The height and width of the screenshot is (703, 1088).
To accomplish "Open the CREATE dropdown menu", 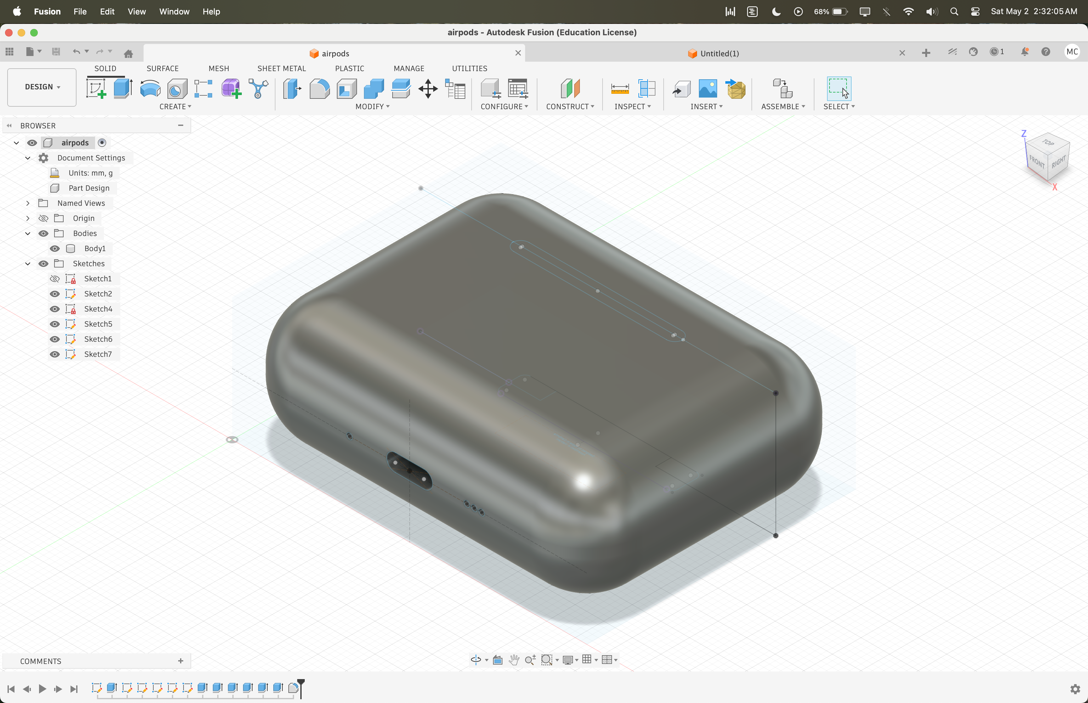I will click(x=175, y=106).
